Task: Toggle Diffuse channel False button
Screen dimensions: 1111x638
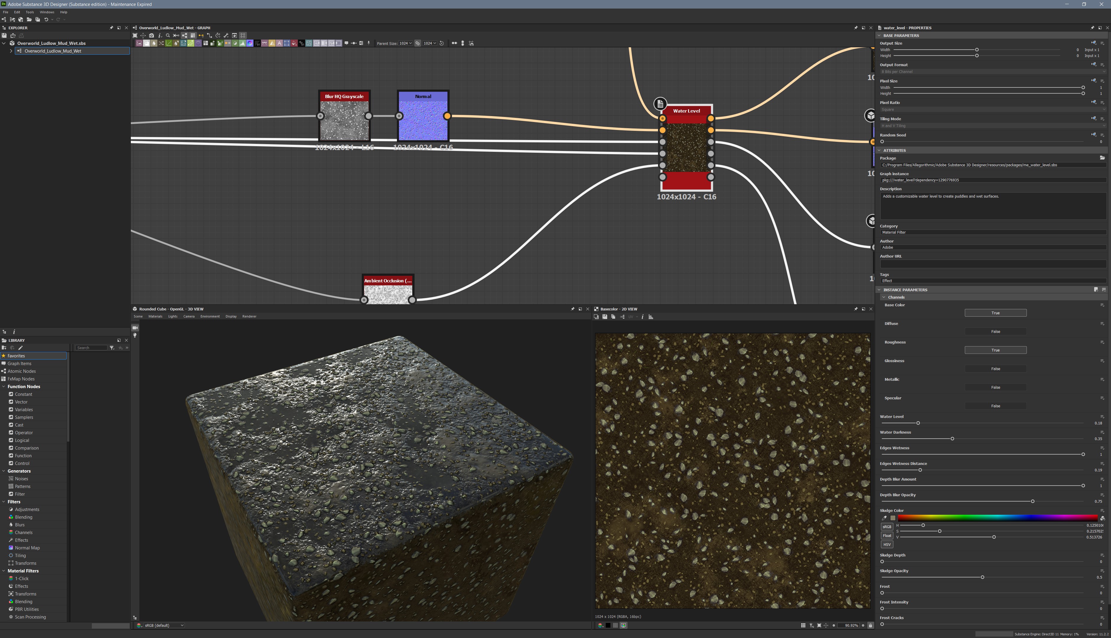Action: coord(995,332)
